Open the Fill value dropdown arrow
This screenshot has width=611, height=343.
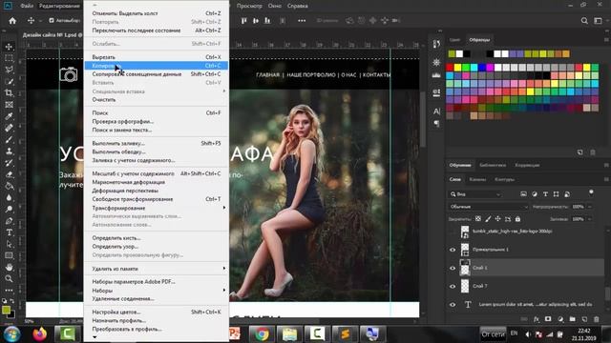coord(589,219)
